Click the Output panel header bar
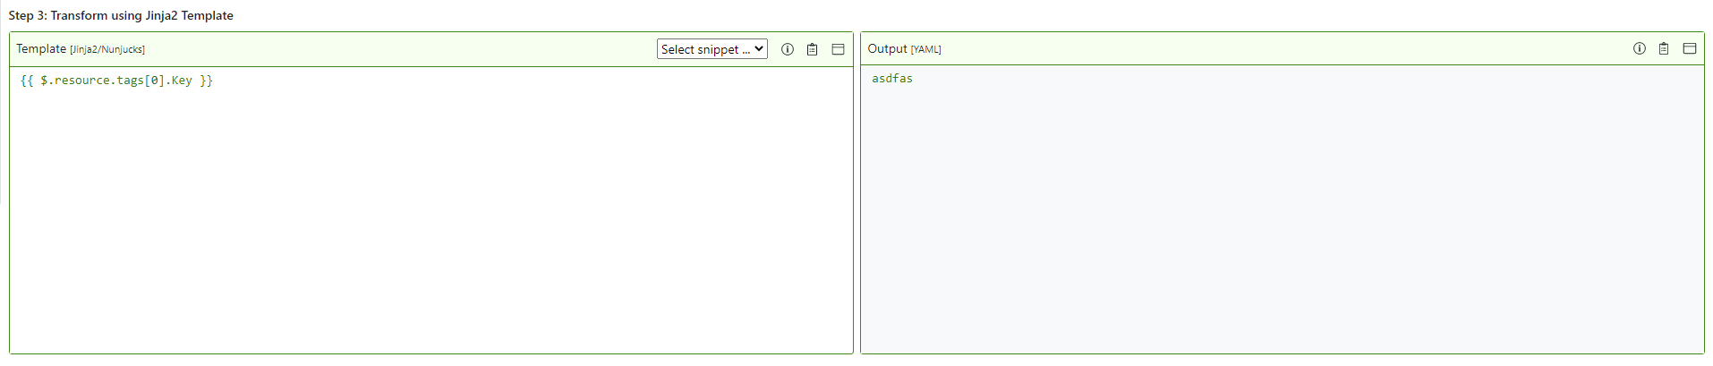Image resolution: width=1713 pixels, height=366 pixels. [x=1253, y=48]
